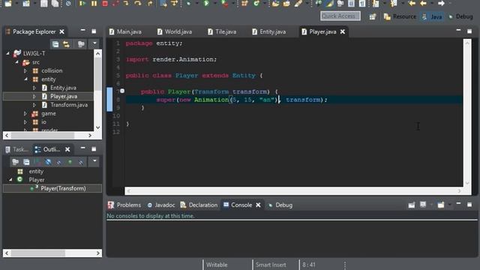The image size is (480, 270).
Task: Collapse the LWJGL-T project node
Action: point(8,53)
